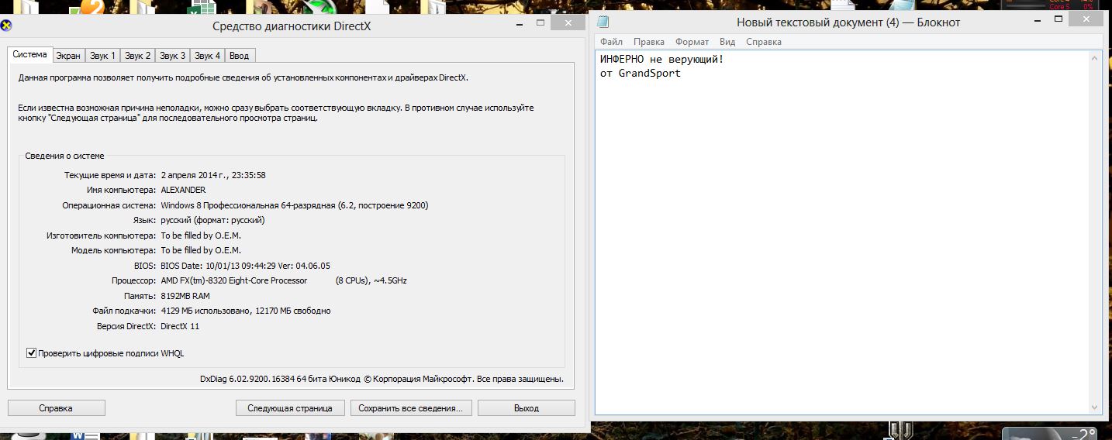Image resolution: width=1112 pixels, height=440 pixels.
Task: Open the Справка menu in Notepad
Action: [764, 42]
